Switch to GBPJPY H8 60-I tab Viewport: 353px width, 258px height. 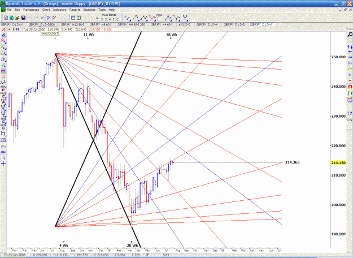point(101,24)
